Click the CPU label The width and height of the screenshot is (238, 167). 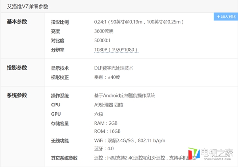(56, 105)
